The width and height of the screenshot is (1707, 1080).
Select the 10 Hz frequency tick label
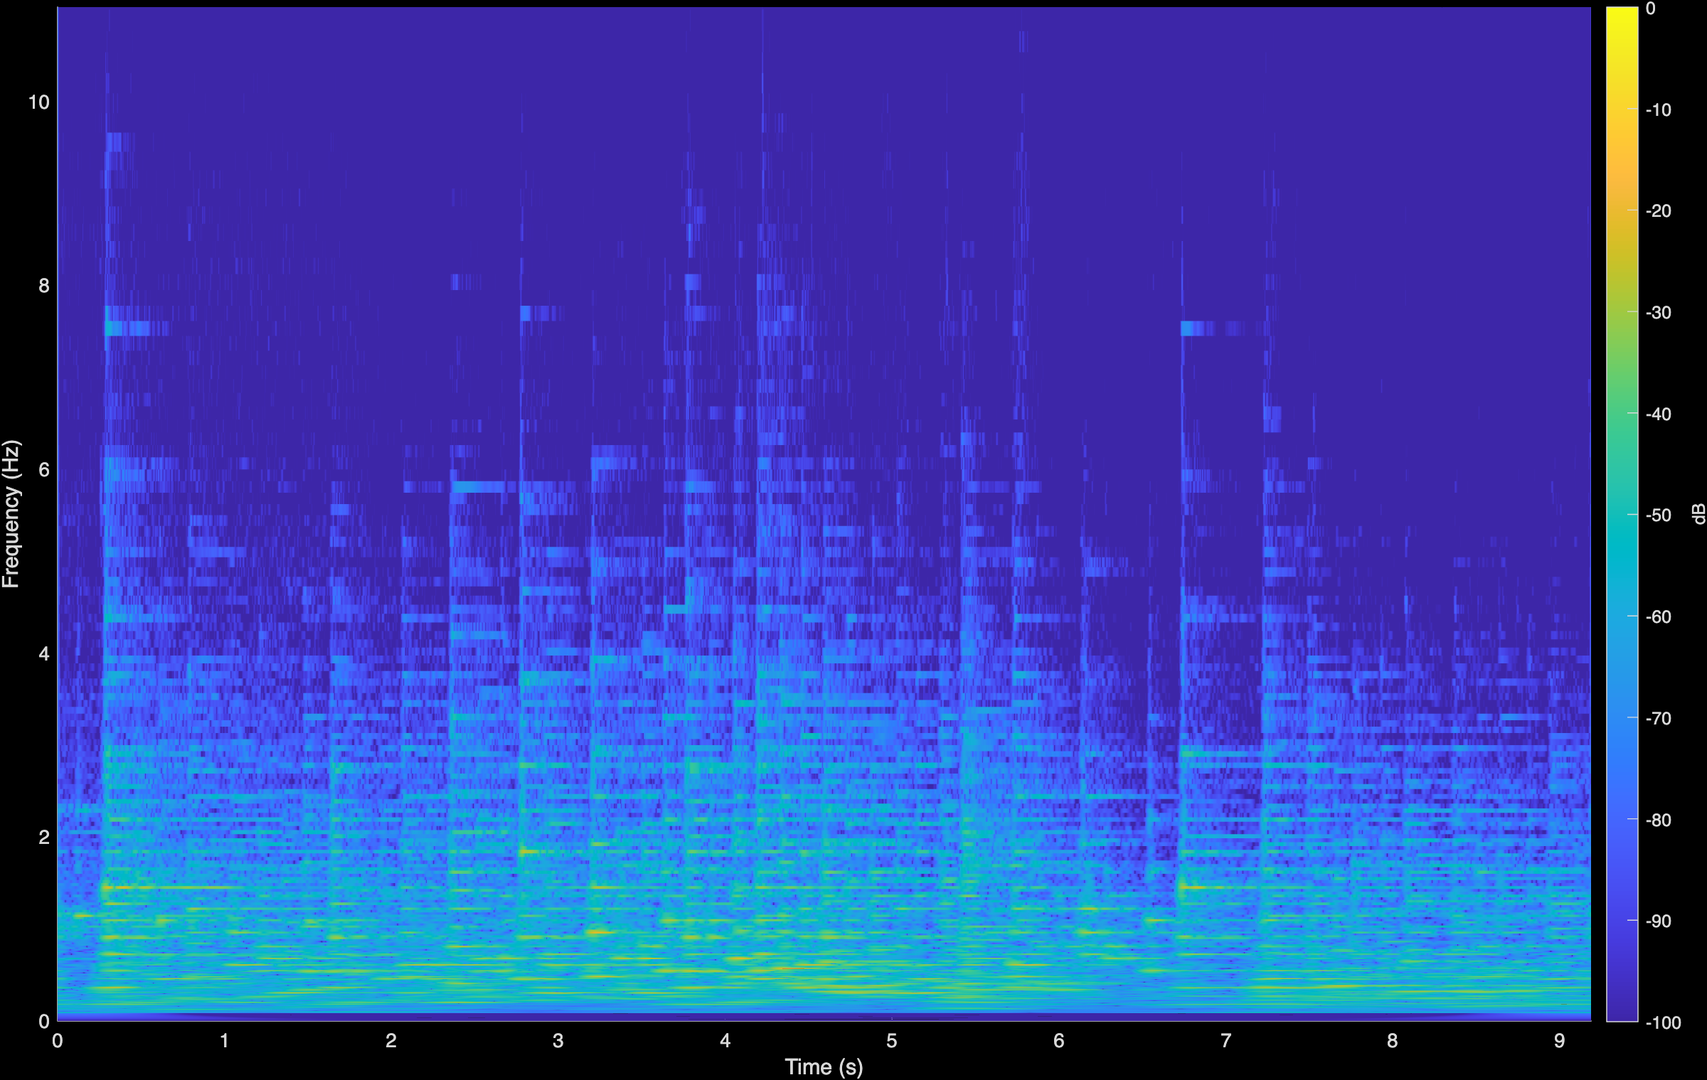click(38, 102)
